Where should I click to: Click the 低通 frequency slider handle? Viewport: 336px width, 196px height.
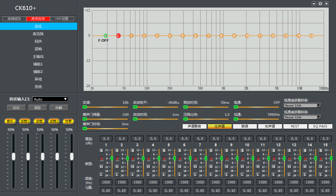[236, 119]
